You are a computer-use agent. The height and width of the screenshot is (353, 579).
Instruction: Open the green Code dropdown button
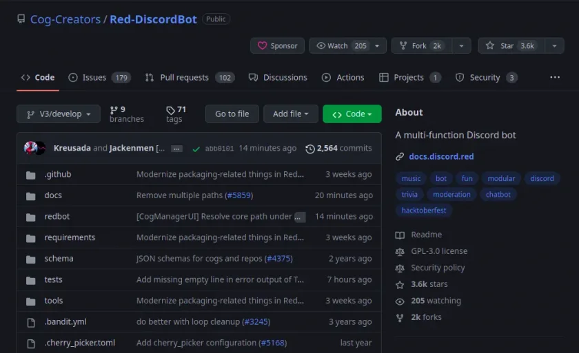coord(352,114)
